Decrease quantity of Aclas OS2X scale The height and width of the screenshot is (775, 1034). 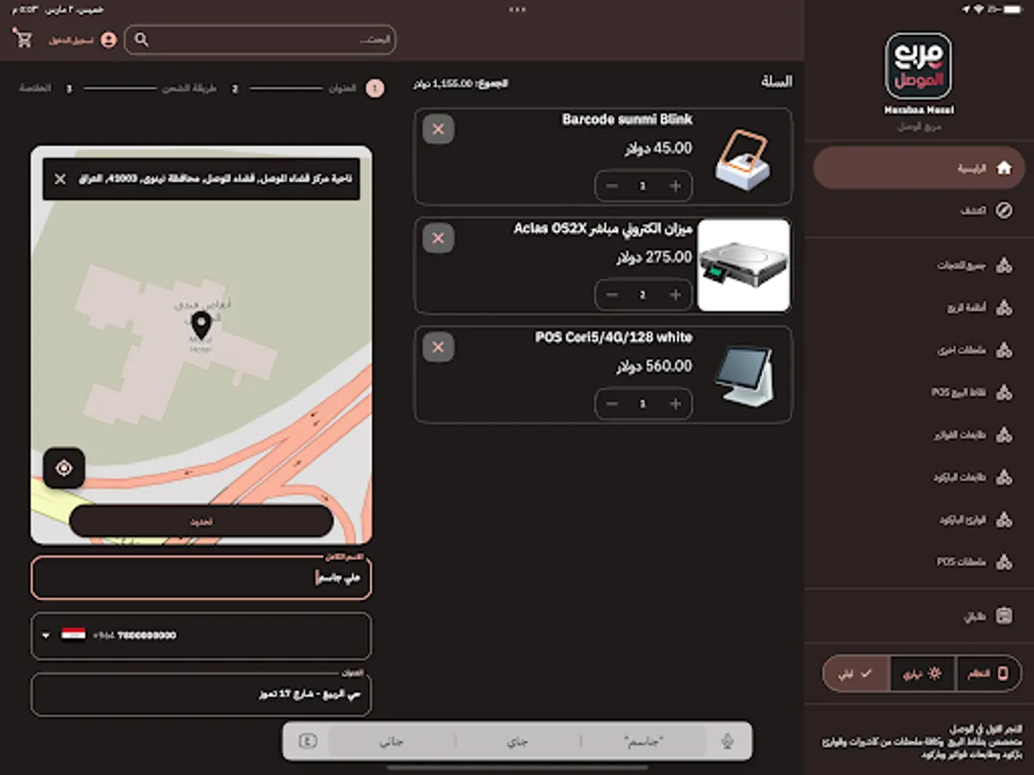[x=612, y=294]
